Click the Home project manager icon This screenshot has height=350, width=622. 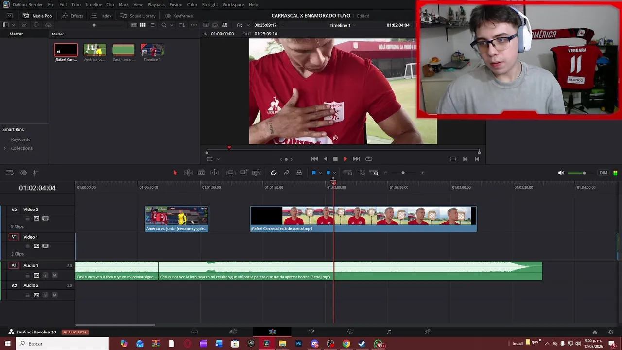[595, 332]
